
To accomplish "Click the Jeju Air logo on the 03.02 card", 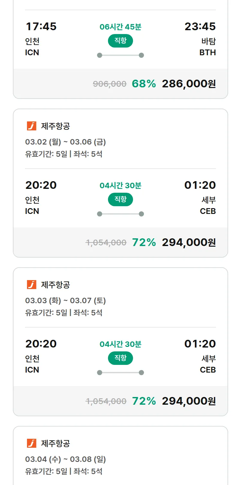I will tap(31, 126).
